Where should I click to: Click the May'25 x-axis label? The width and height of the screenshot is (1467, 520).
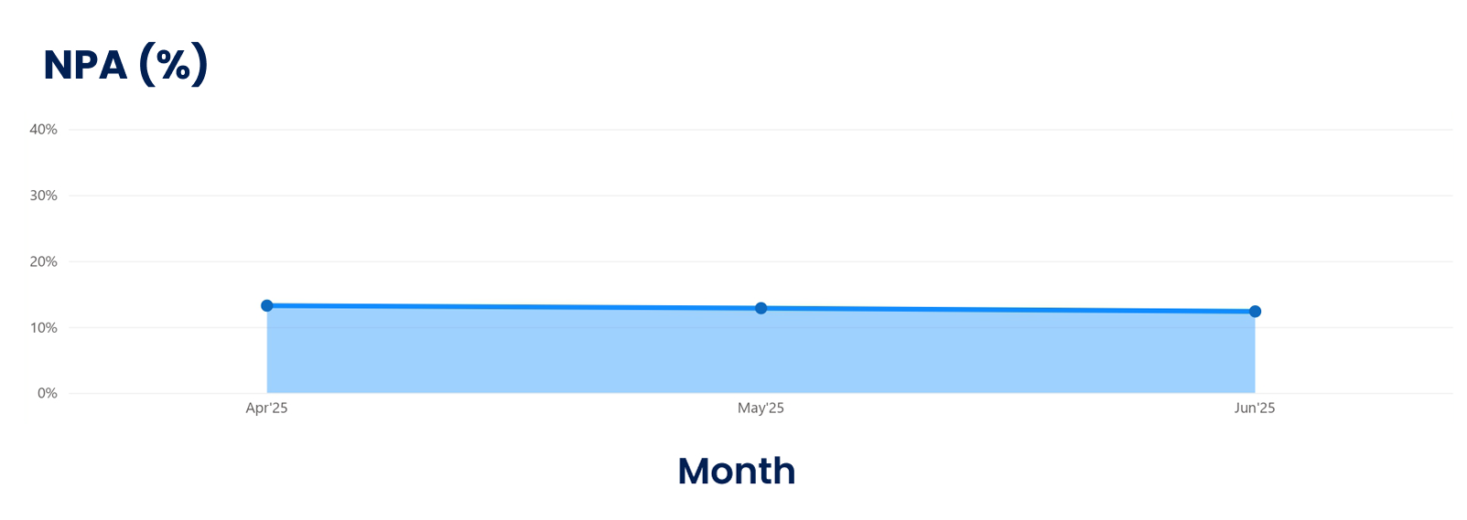pos(760,409)
